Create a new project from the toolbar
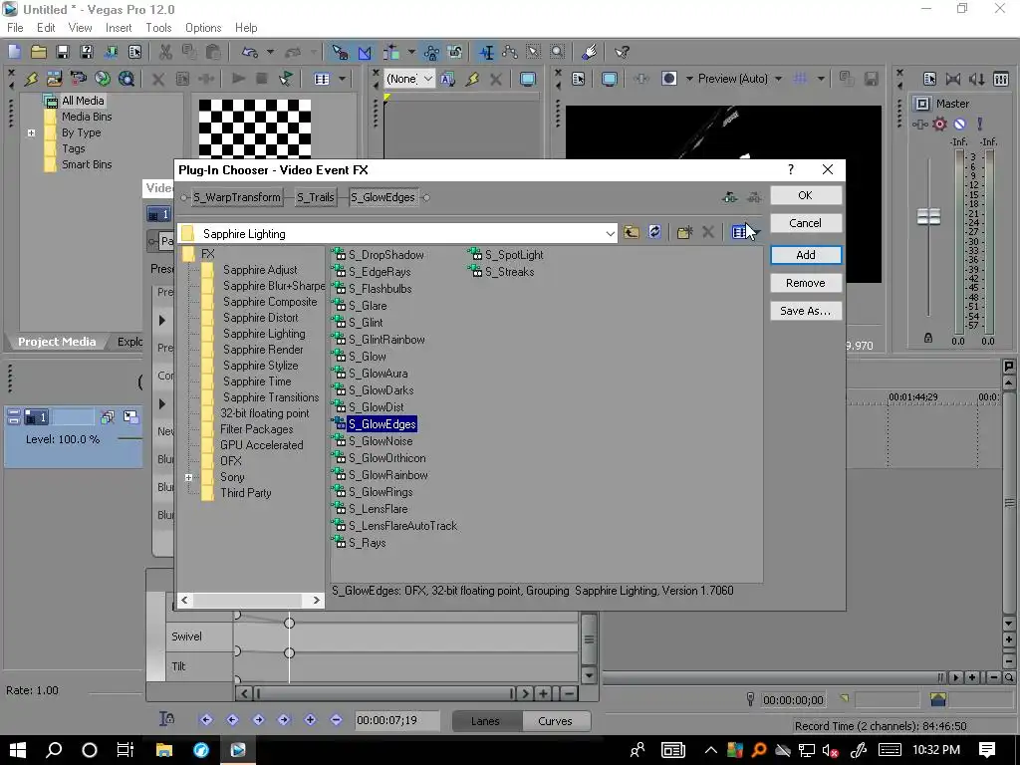The image size is (1020, 765). click(x=14, y=52)
